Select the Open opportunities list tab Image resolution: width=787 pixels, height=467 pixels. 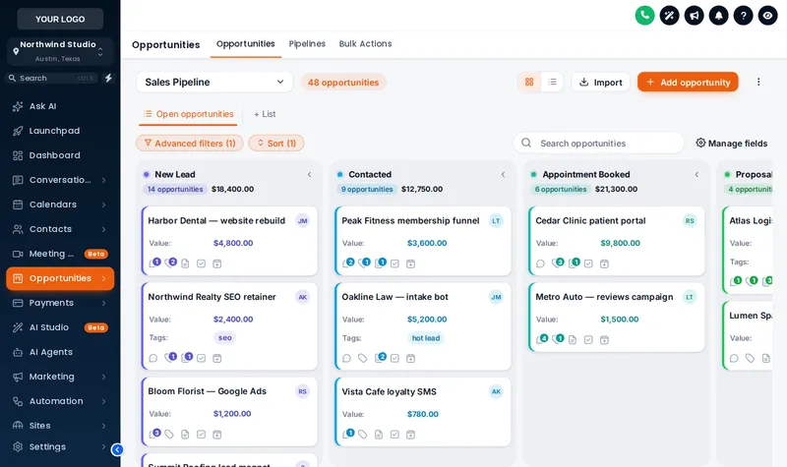pyautogui.click(x=188, y=114)
